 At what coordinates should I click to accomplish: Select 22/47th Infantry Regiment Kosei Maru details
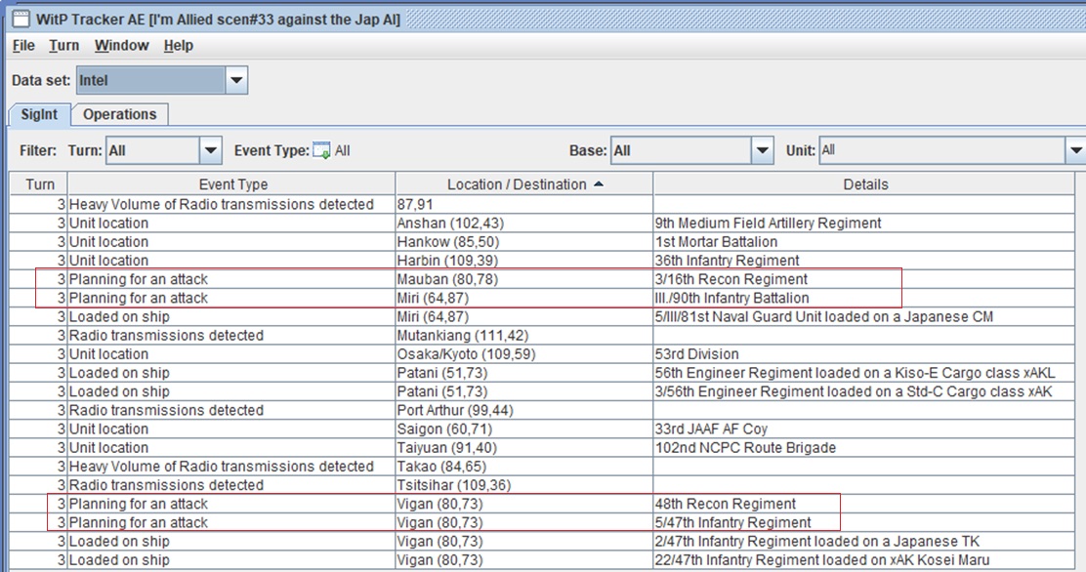pyautogui.click(x=864, y=559)
